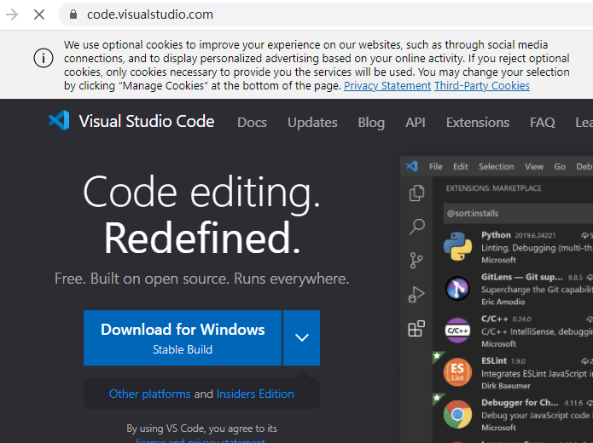
Task: Open the Extensions navigation item
Action: point(478,123)
